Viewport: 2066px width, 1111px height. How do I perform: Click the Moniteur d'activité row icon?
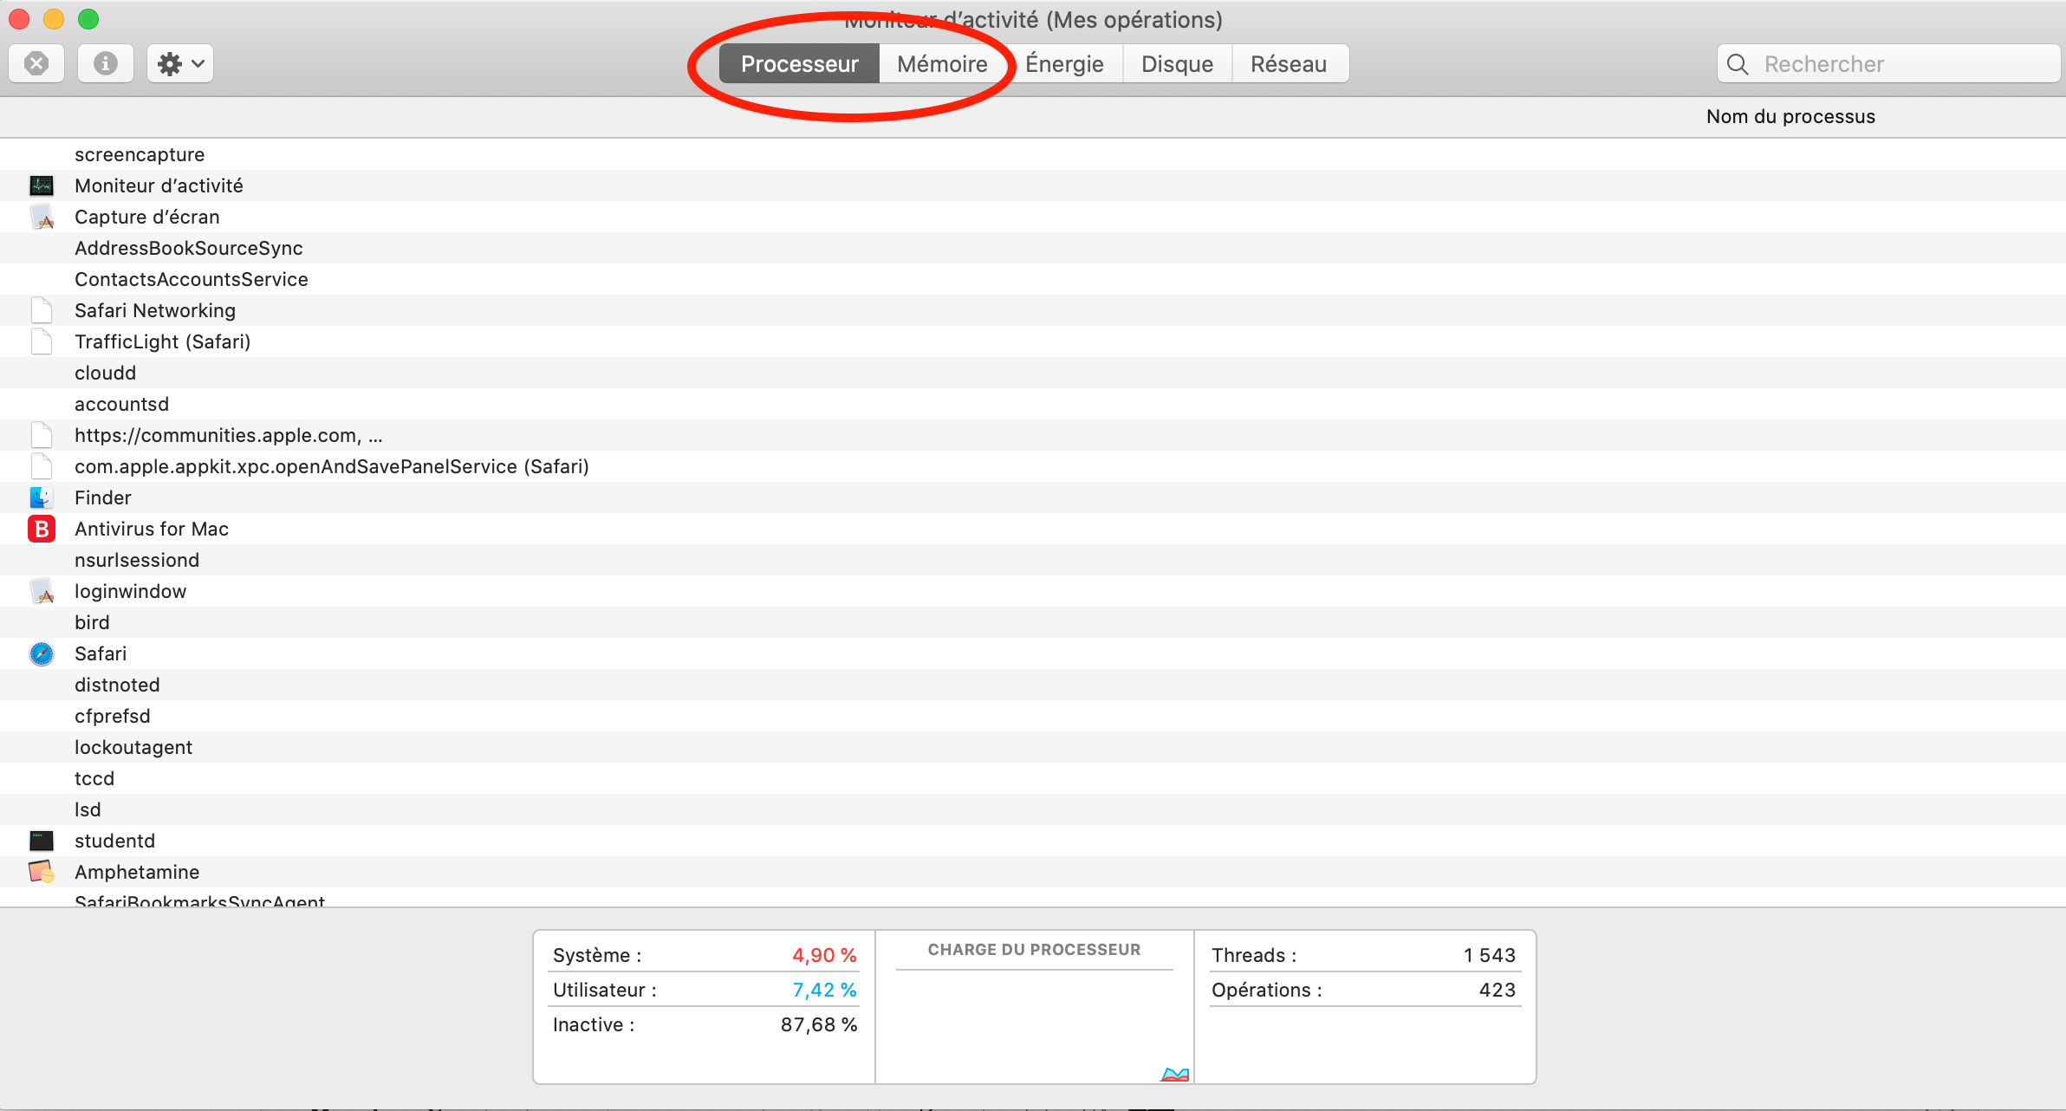click(x=42, y=185)
